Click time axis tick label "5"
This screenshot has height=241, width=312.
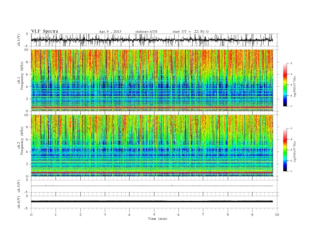[x=154, y=215]
